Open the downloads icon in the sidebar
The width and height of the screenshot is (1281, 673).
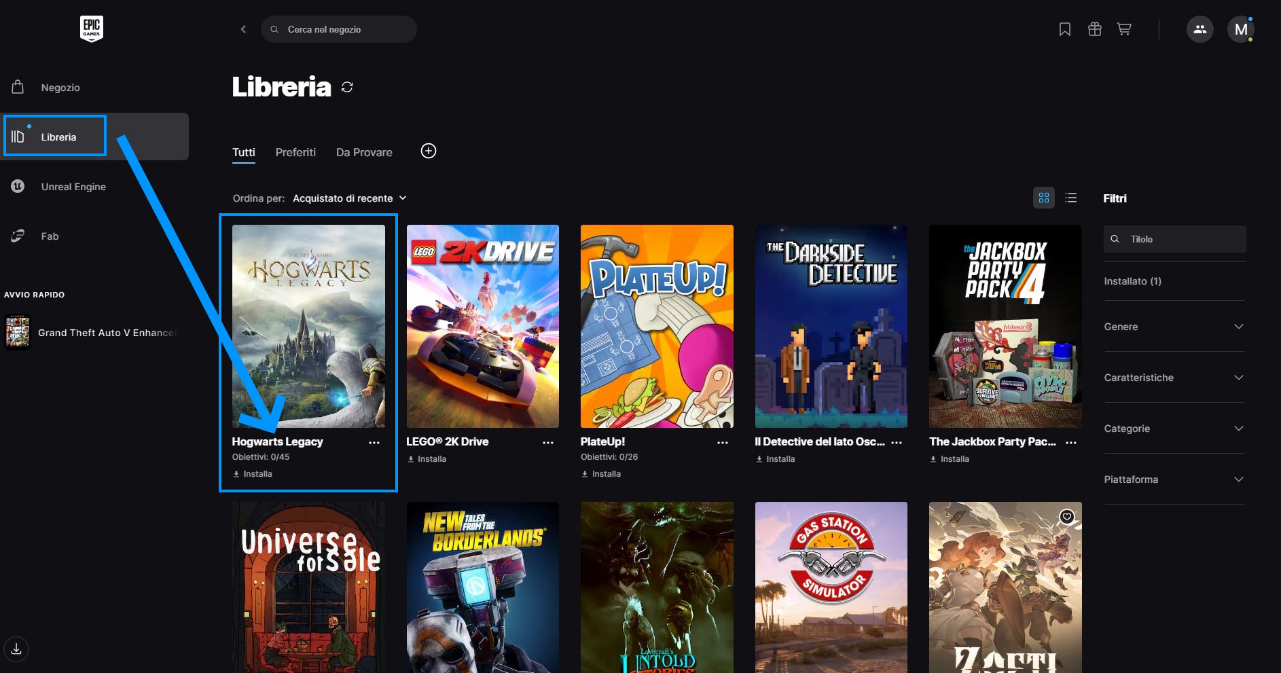coord(16,649)
